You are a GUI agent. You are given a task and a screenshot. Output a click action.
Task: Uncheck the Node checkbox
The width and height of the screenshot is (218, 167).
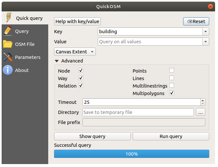tap(81, 71)
